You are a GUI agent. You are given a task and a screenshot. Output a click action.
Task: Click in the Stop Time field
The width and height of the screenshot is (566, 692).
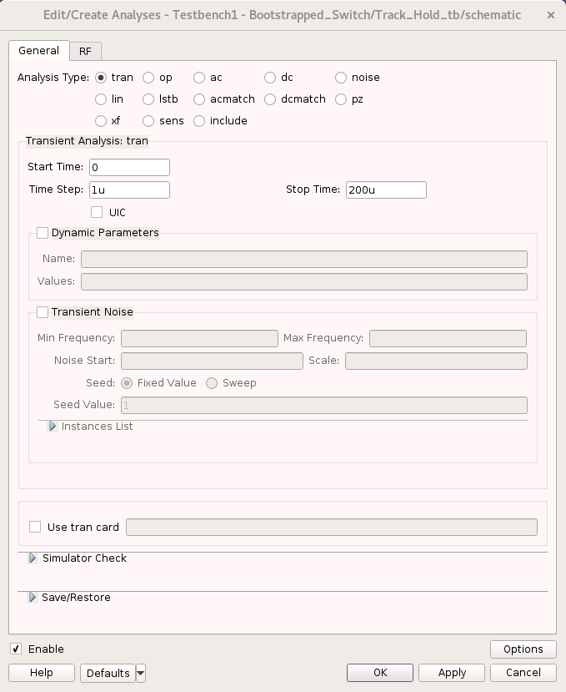386,189
